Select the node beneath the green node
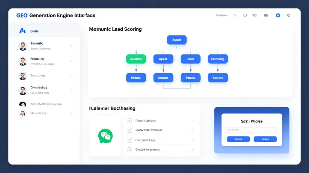The width and height of the screenshot is (309, 173). point(136,78)
